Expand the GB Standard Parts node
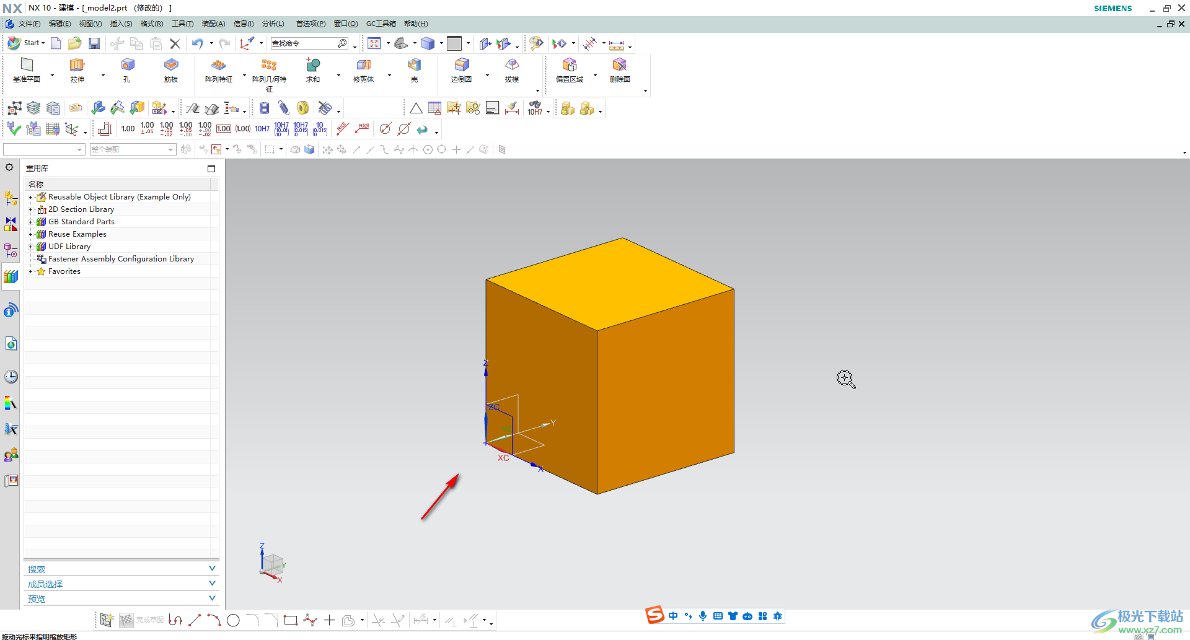1190x640 pixels. point(30,222)
